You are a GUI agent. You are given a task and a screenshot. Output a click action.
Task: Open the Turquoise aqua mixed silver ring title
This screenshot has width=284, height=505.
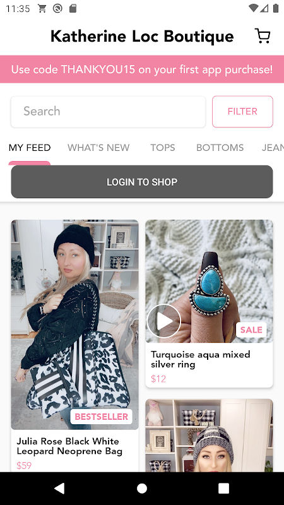tap(200, 359)
